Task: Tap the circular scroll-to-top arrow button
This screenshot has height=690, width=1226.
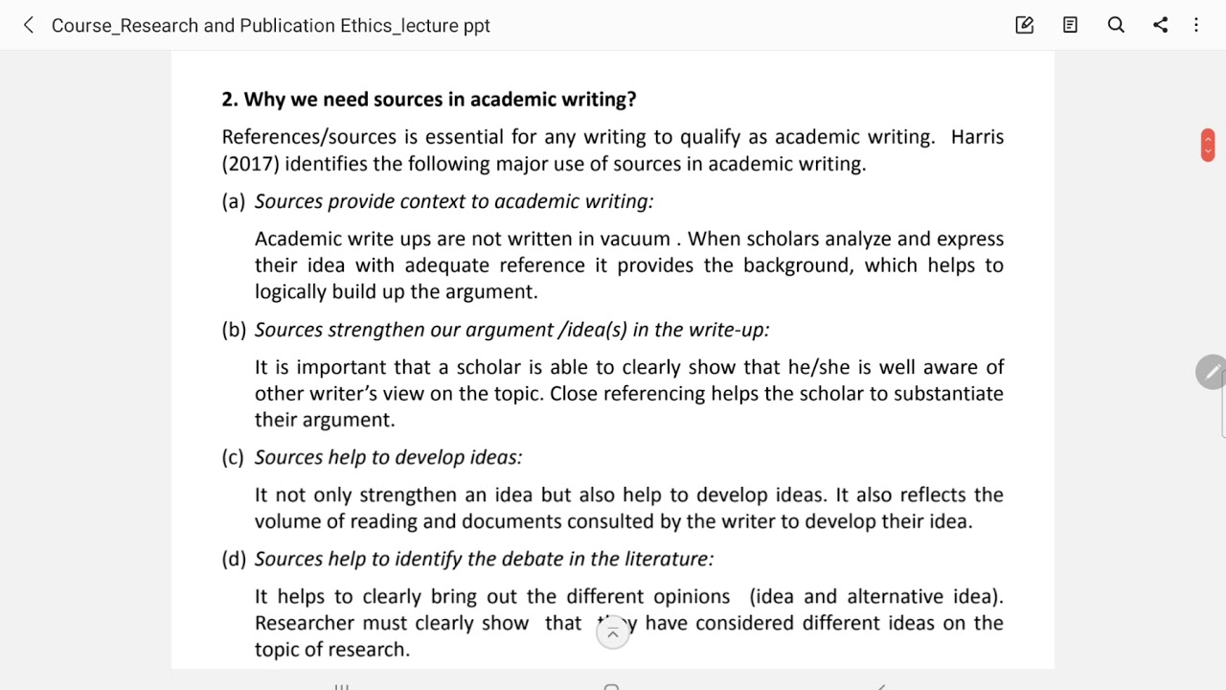Action: (613, 632)
